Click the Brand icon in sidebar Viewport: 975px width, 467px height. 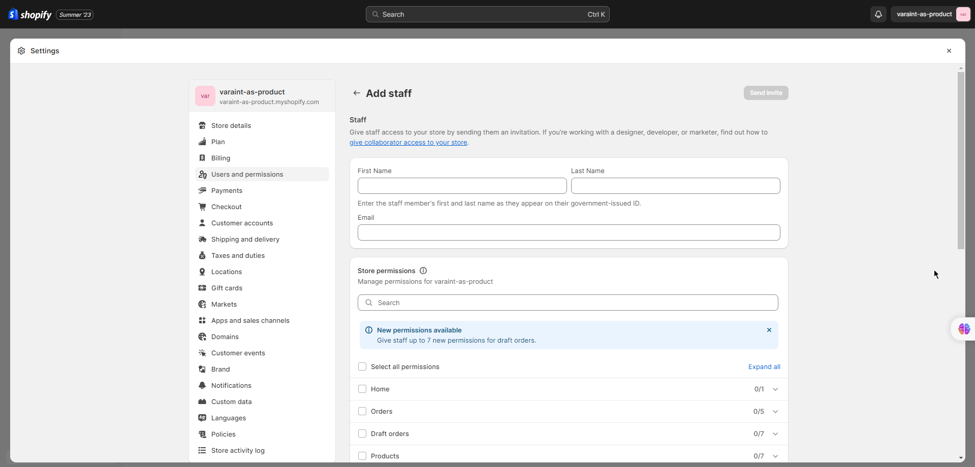[202, 369]
